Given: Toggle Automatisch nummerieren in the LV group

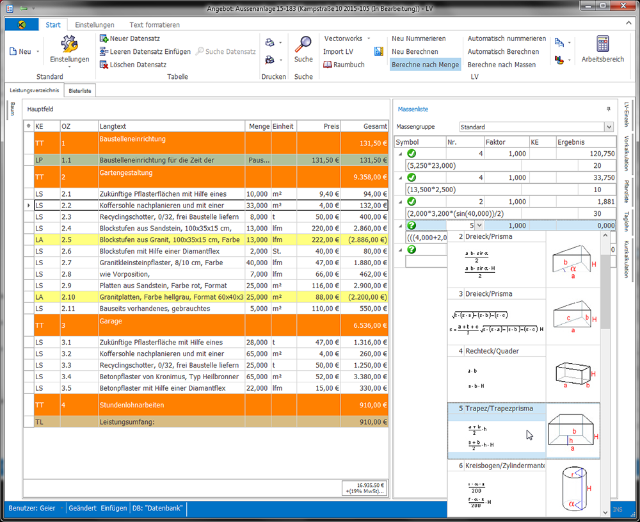Looking at the screenshot, I should (506, 38).
